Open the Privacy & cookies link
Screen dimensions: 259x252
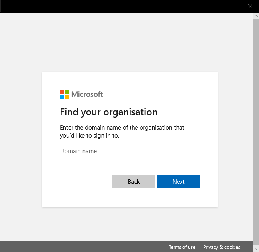[x=222, y=247]
